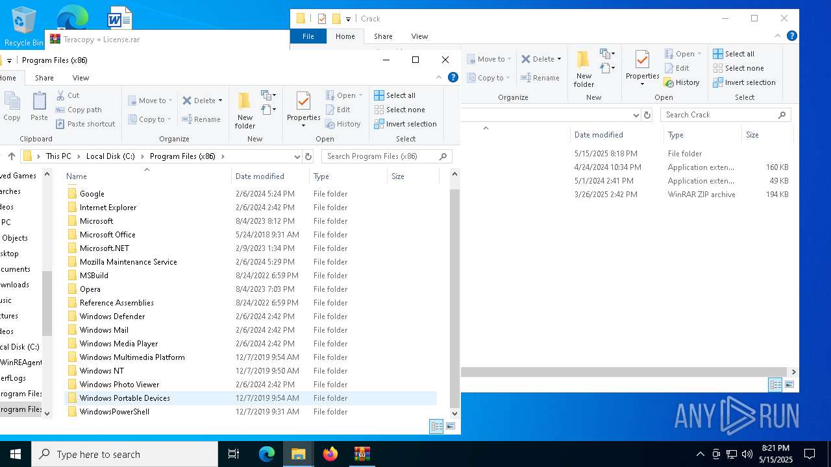Click Select all in Program Files window

395,95
